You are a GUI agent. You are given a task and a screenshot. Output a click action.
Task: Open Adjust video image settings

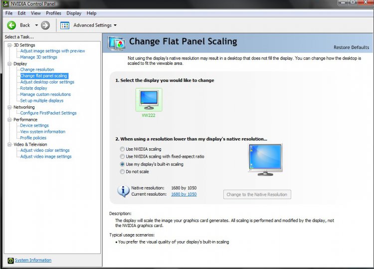click(46, 156)
